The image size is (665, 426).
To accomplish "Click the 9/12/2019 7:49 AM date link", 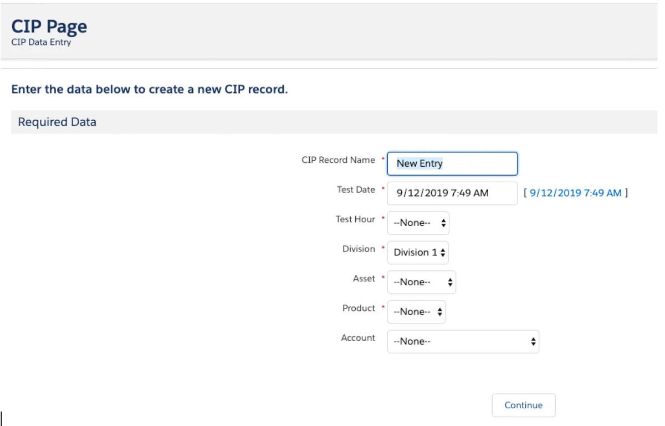I will tap(576, 193).
